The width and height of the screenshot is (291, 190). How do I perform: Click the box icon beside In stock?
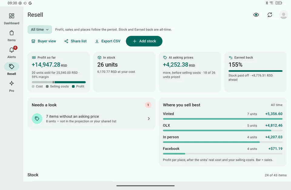pyautogui.click(x=99, y=57)
